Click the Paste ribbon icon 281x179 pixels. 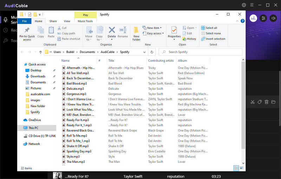tap(51, 30)
